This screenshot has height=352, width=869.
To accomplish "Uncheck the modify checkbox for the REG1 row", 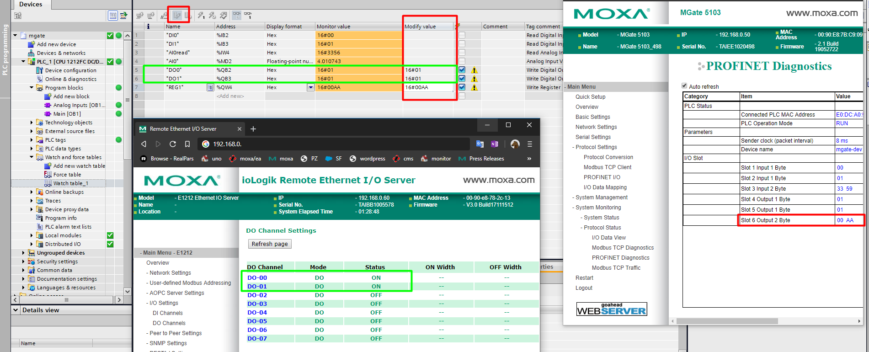I will click(x=462, y=87).
